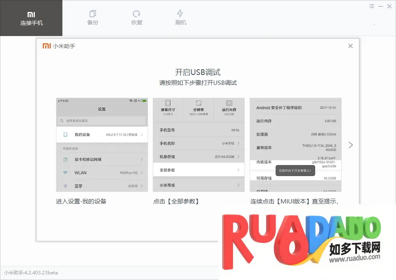Click the 小米助手 version text in status bar
Viewport: 396px width, 280px height.
click(x=31, y=273)
